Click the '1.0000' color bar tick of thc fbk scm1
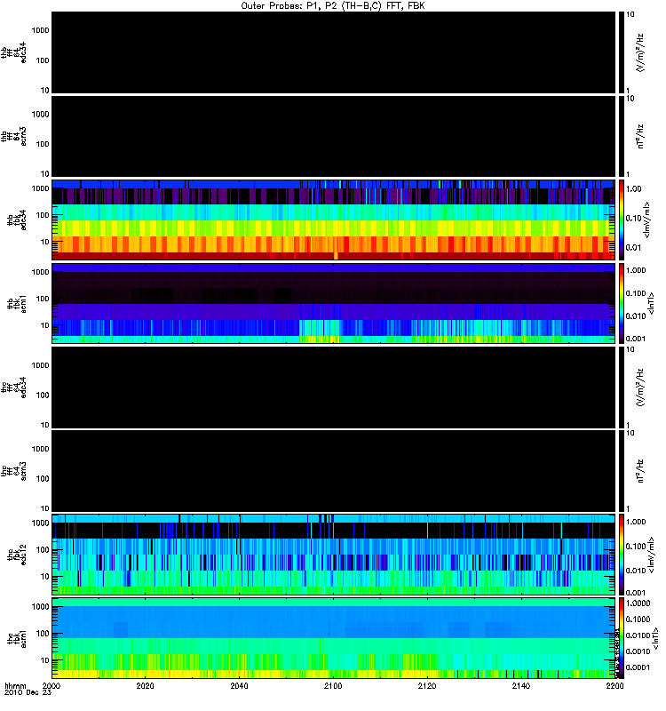This screenshot has height=711, width=666. [x=638, y=603]
